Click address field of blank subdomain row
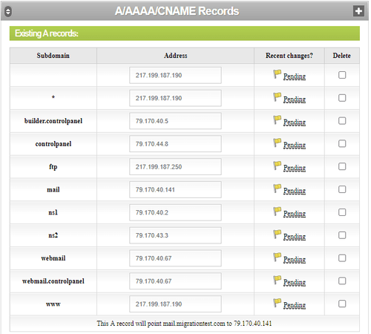The height and width of the screenshot is (334, 371). click(x=175, y=75)
